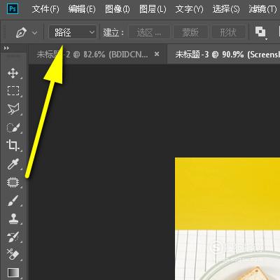The height and width of the screenshot is (280, 280).
Task: Select the Polygonal Lasso tool
Action: pos(13,108)
